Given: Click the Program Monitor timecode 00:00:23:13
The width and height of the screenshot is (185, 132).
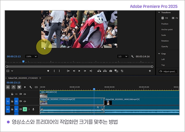Looking at the screenshot, I should click(14, 56).
